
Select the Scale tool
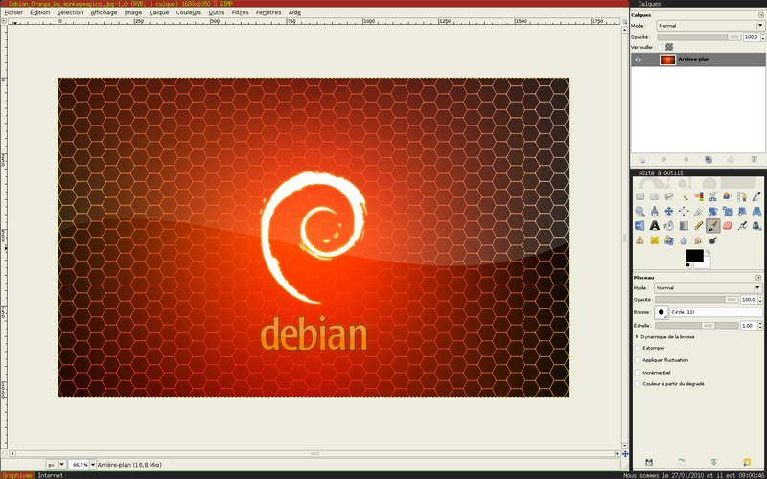pyautogui.click(x=728, y=211)
